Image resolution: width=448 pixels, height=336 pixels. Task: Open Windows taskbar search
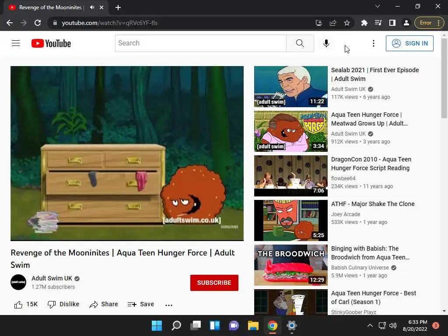176,325
